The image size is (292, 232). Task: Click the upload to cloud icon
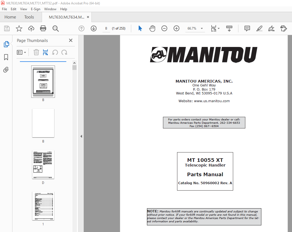point(31,28)
